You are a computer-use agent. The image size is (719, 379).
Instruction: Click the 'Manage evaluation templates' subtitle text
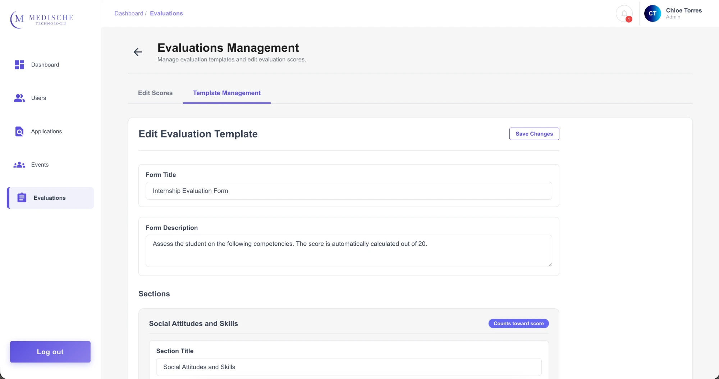coord(232,59)
